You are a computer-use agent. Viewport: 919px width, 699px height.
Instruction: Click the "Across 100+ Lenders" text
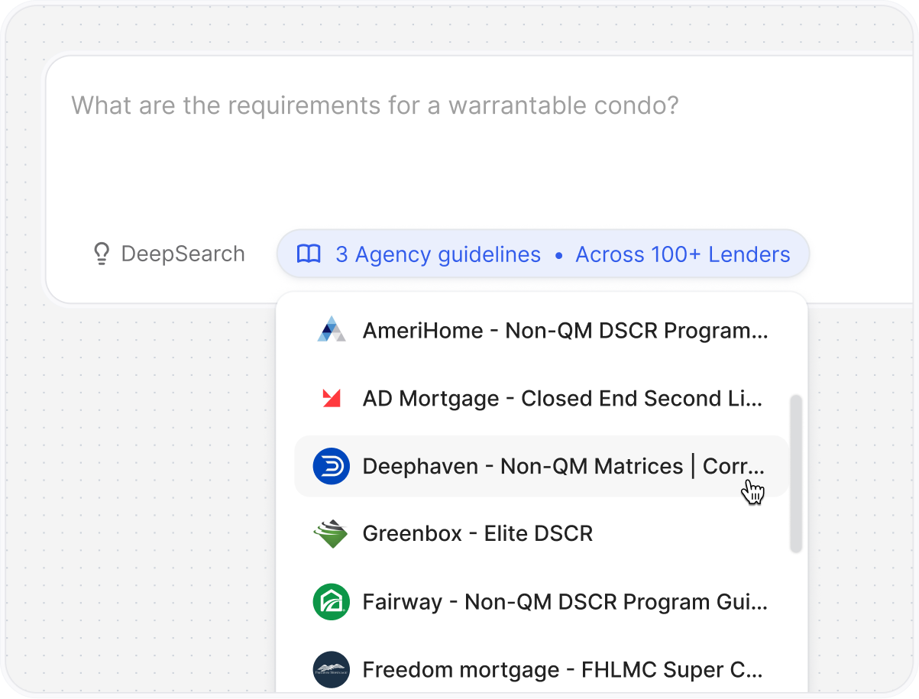click(682, 254)
